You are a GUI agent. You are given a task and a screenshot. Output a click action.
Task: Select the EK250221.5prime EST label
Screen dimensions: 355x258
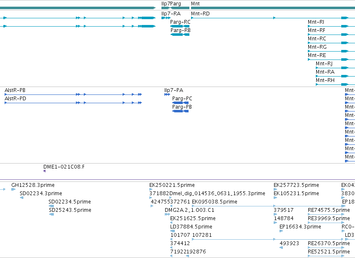172,185
